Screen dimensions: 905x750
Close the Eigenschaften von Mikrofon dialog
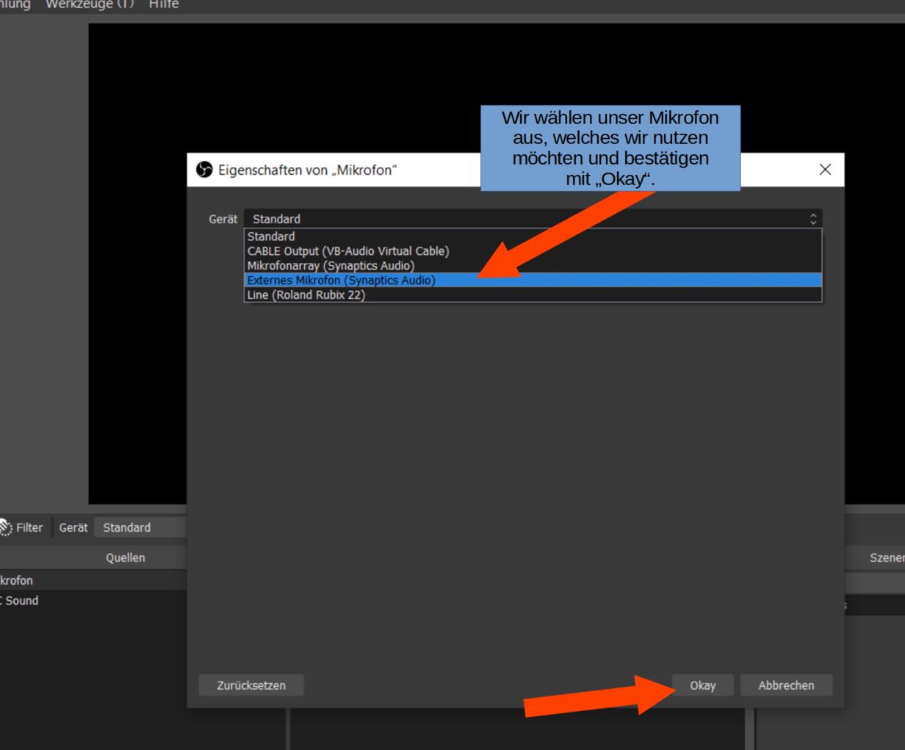pyautogui.click(x=825, y=170)
